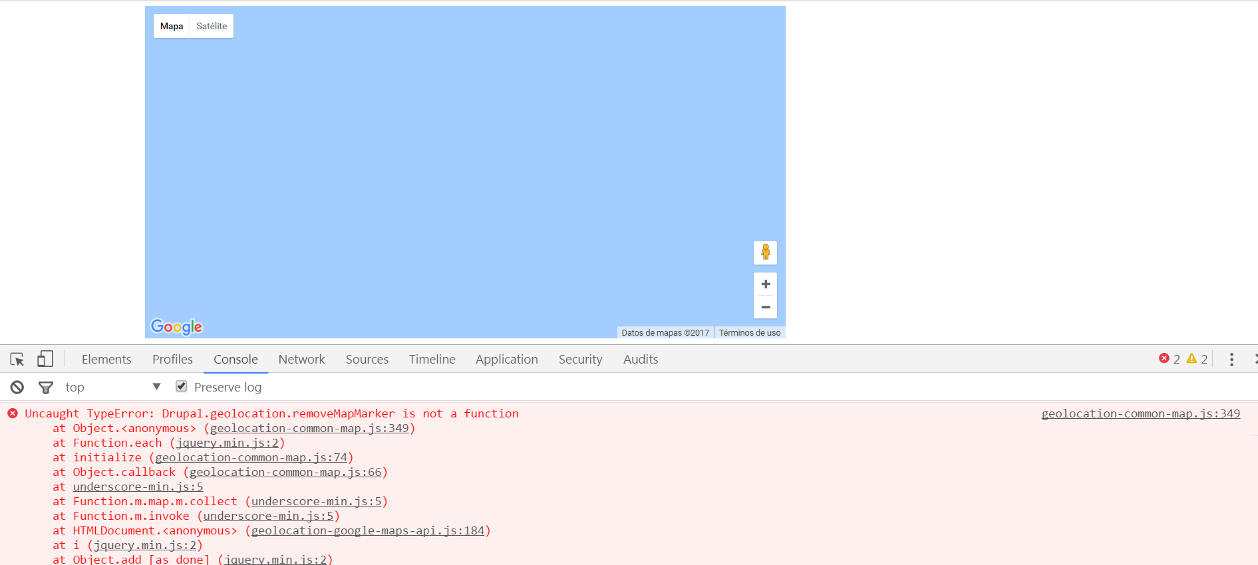
Task: Switch to the Elements tab
Action: [106, 359]
